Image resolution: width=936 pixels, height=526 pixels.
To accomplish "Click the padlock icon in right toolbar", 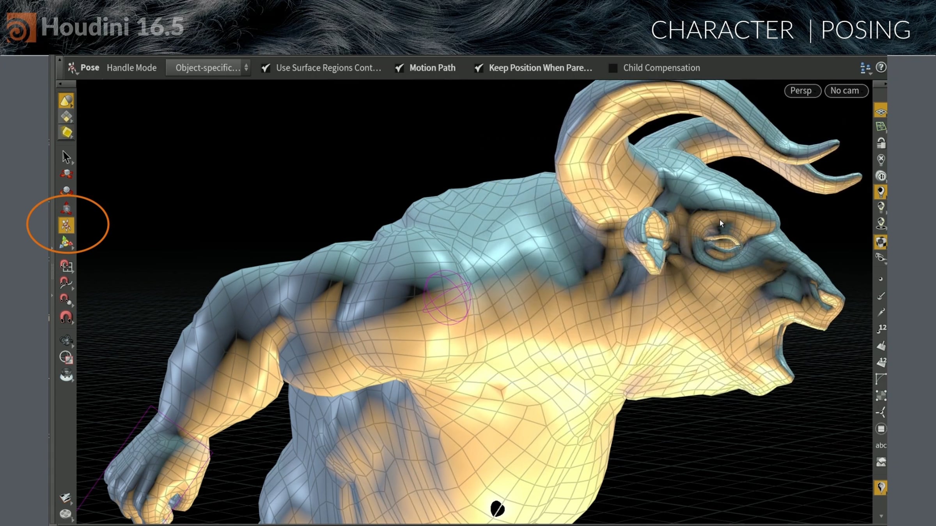I will (x=881, y=143).
